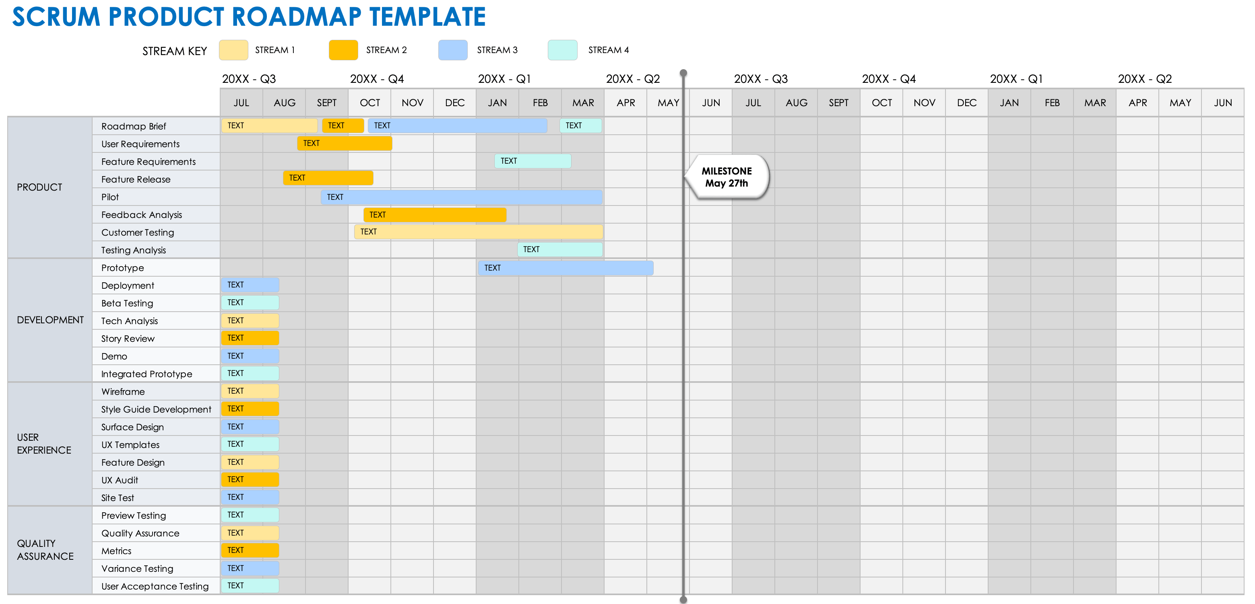Viewport: 1255px width, 604px height.
Task: Select the small orange bar in Roadmap Brief row
Action: click(x=343, y=125)
